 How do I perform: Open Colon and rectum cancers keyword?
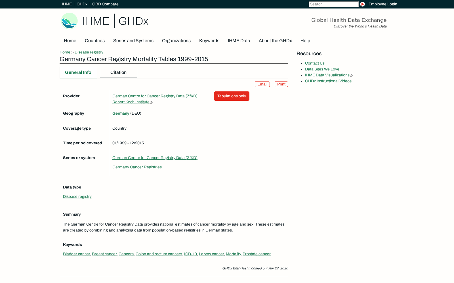(159, 254)
